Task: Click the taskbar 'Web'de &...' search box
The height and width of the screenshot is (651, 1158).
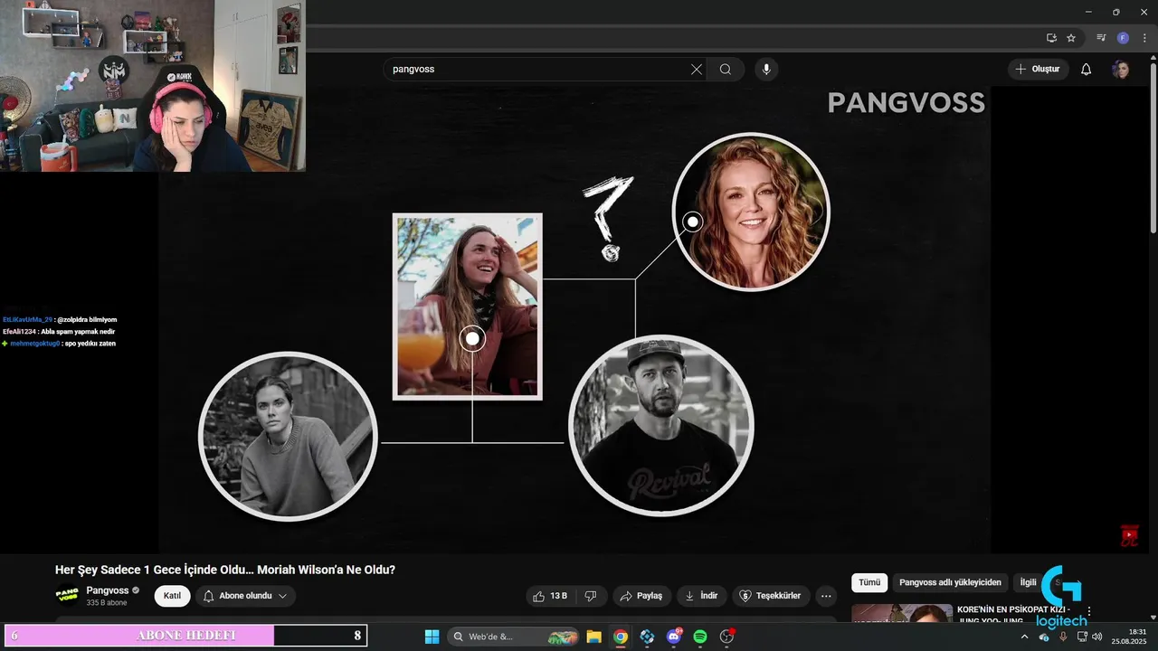Action: [x=513, y=637]
